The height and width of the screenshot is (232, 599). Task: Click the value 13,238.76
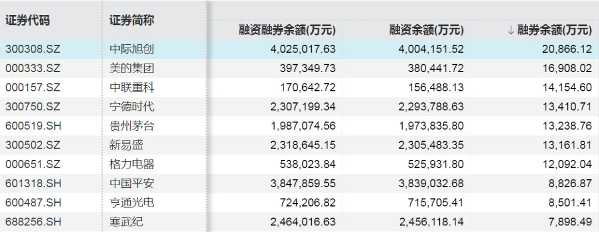567,126
